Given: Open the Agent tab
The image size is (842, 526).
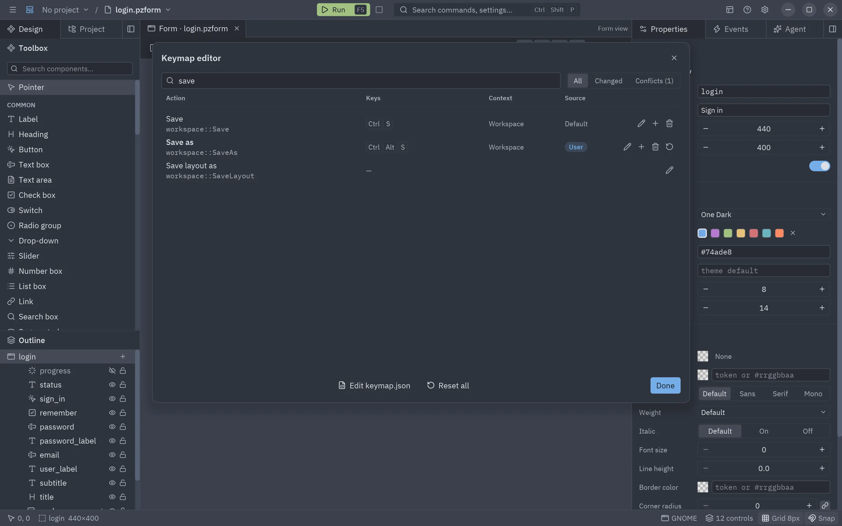Looking at the screenshot, I should tap(795, 29).
